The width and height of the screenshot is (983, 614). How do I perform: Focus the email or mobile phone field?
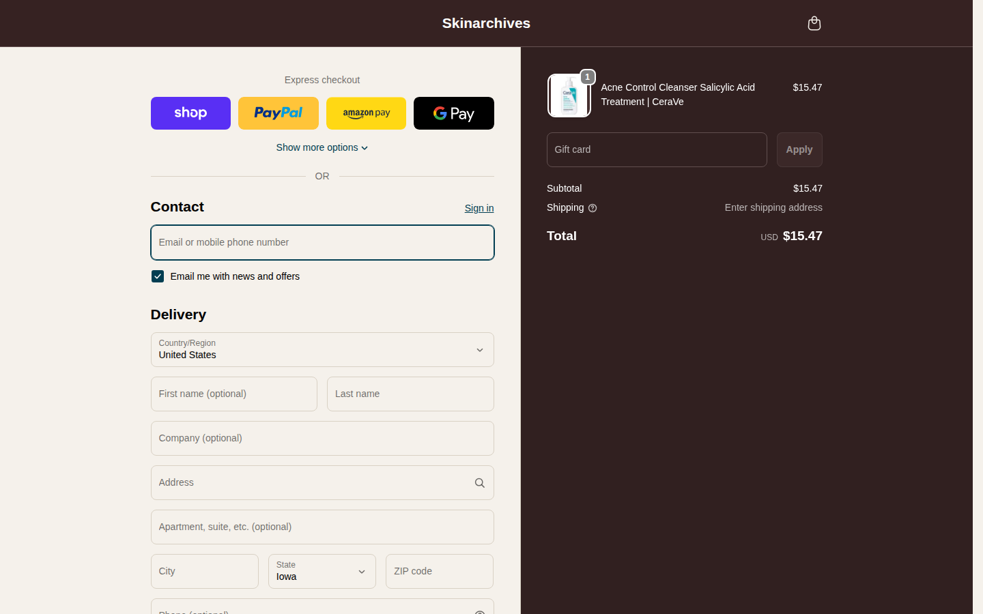click(322, 242)
